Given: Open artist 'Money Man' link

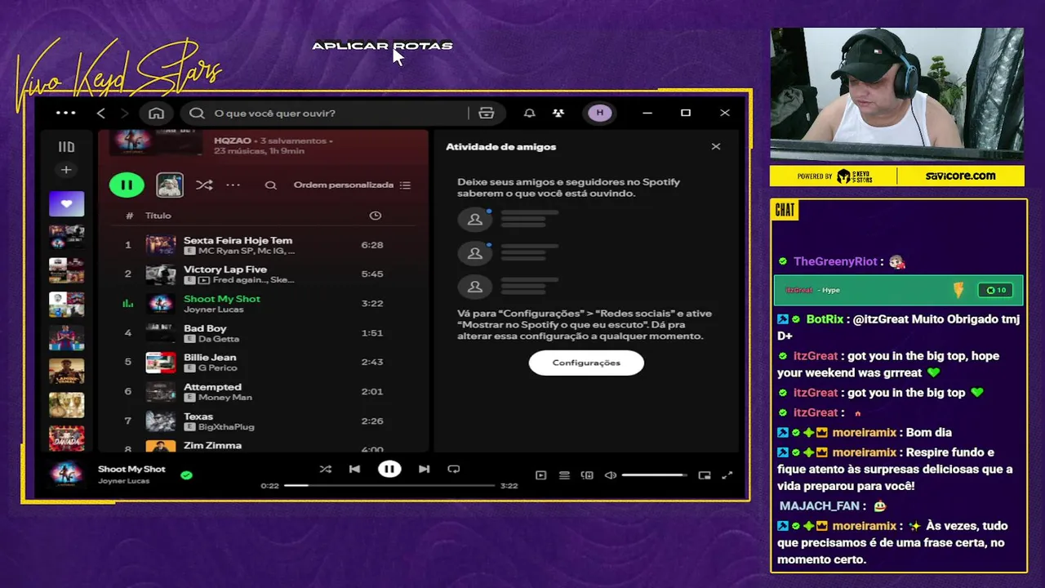Looking at the screenshot, I should [225, 398].
